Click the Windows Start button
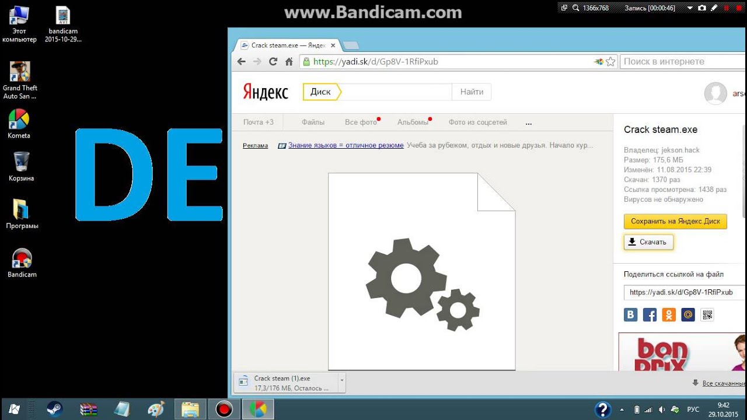The height and width of the screenshot is (420, 747). coord(15,409)
